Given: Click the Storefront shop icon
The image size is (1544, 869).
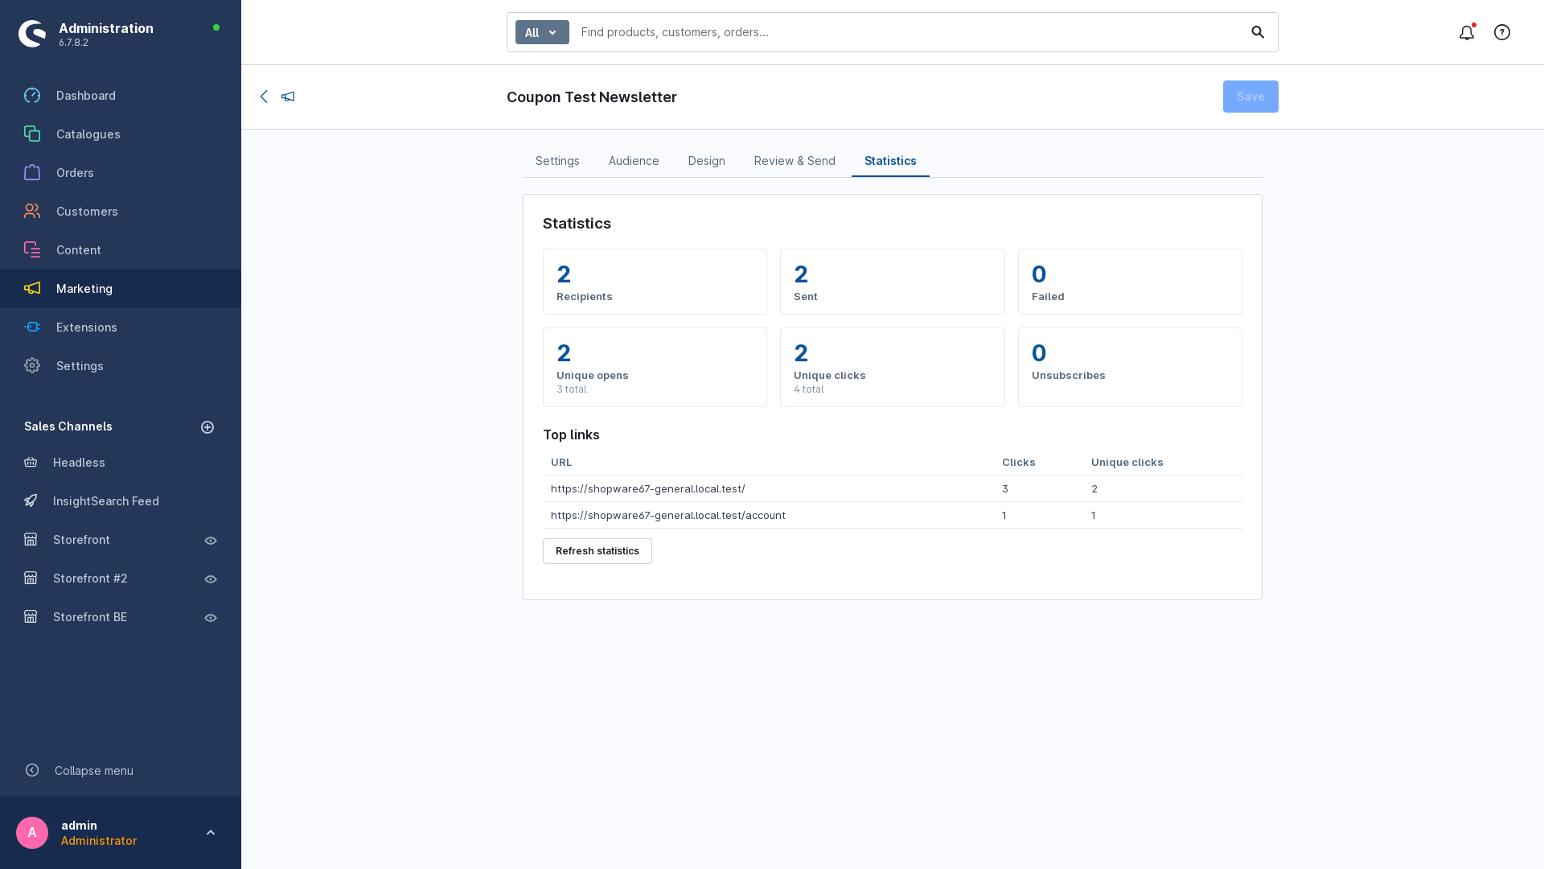Looking at the screenshot, I should click(x=31, y=540).
